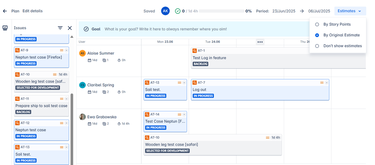This screenshot has height=165, width=375.
Task: Open the start date 23/Jun/2025 picker
Action: point(285,11)
